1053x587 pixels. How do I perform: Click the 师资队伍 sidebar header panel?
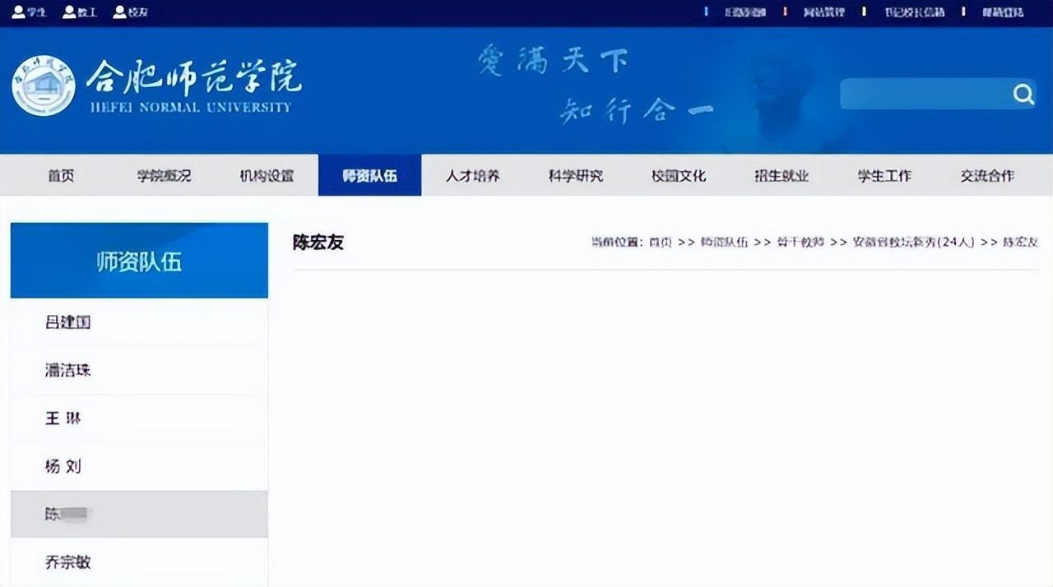[139, 261]
